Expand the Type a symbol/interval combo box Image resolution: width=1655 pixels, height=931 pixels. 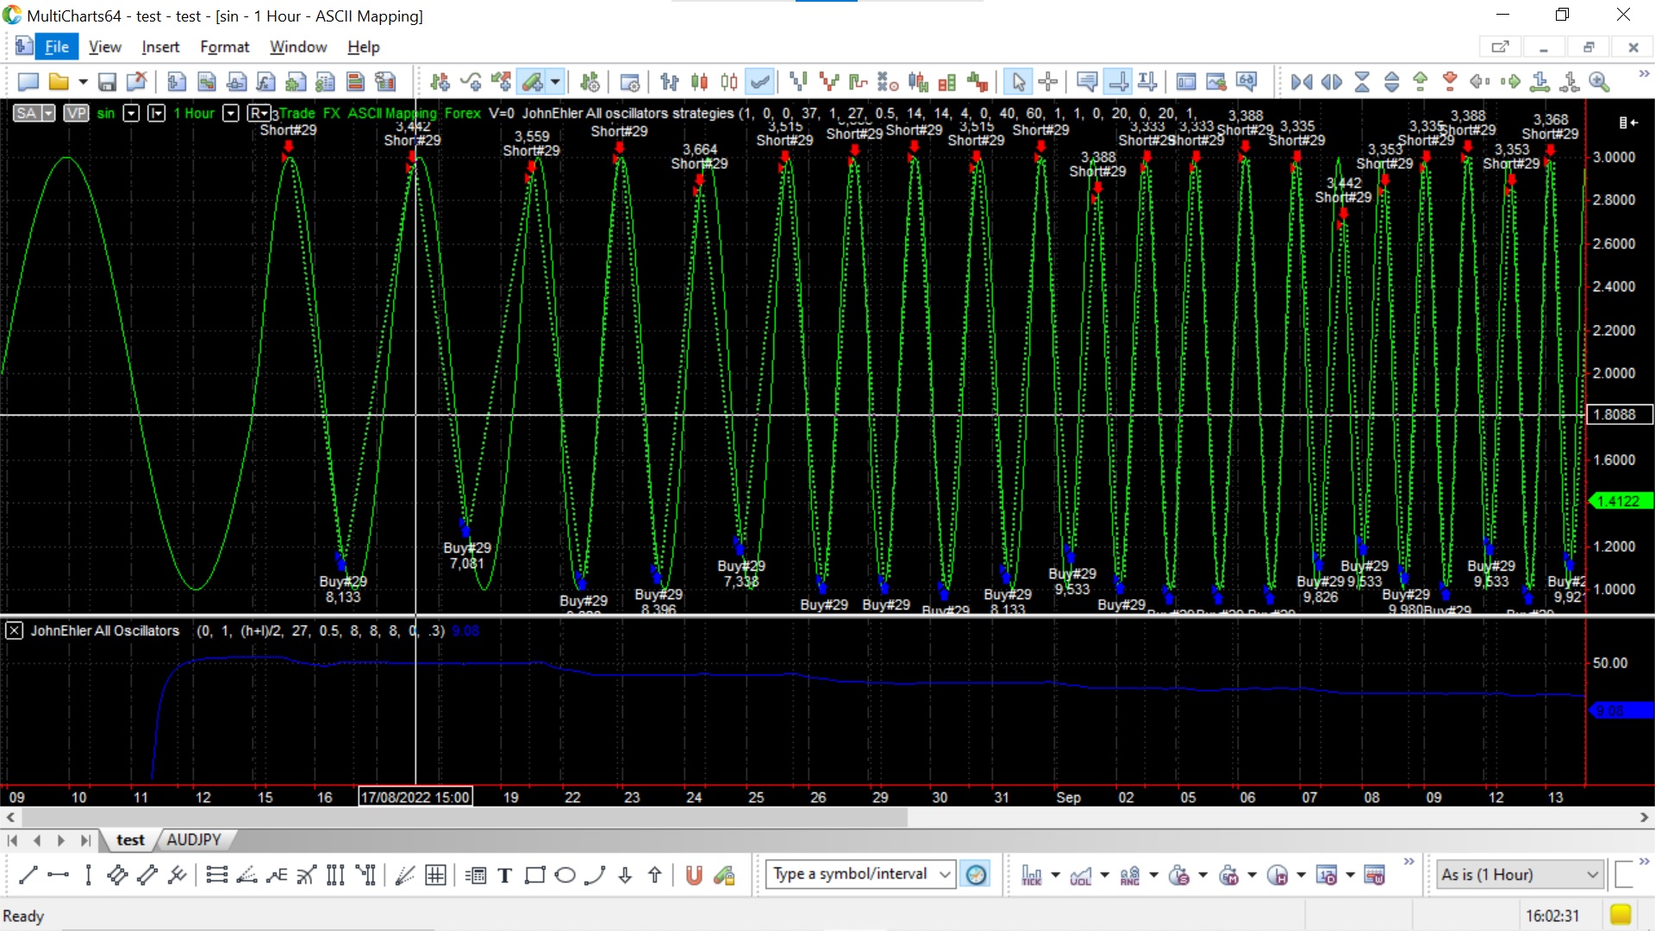[945, 874]
